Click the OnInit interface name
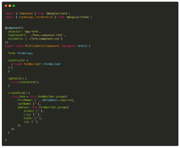Viewport: 180px width, 148px height. click(82, 46)
